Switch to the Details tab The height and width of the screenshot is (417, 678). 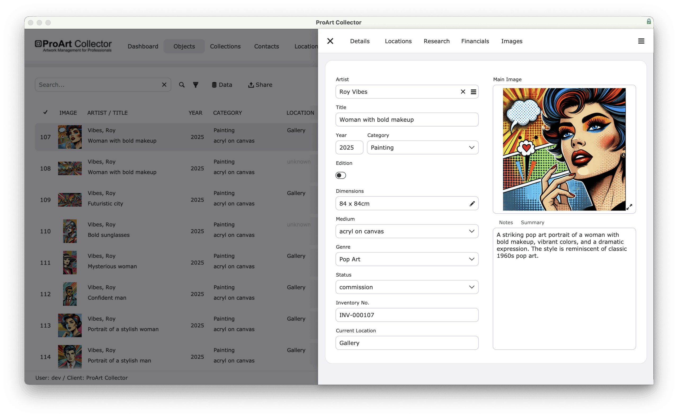360,41
